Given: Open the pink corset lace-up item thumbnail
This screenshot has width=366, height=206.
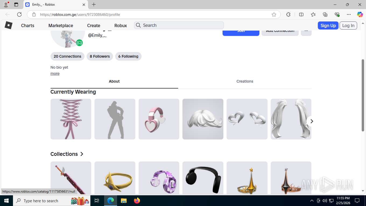Looking at the screenshot, I should [71, 119].
